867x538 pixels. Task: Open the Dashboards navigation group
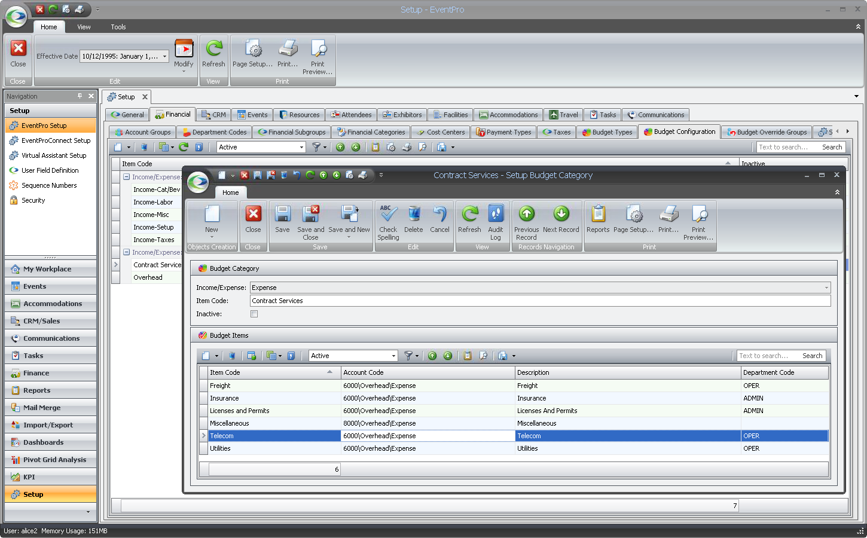tap(50, 442)
